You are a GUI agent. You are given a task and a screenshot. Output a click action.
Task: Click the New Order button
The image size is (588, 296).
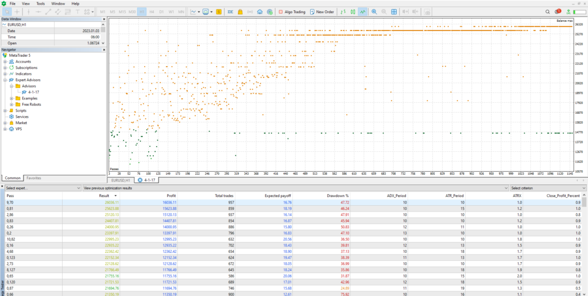[x=323, y=11]
